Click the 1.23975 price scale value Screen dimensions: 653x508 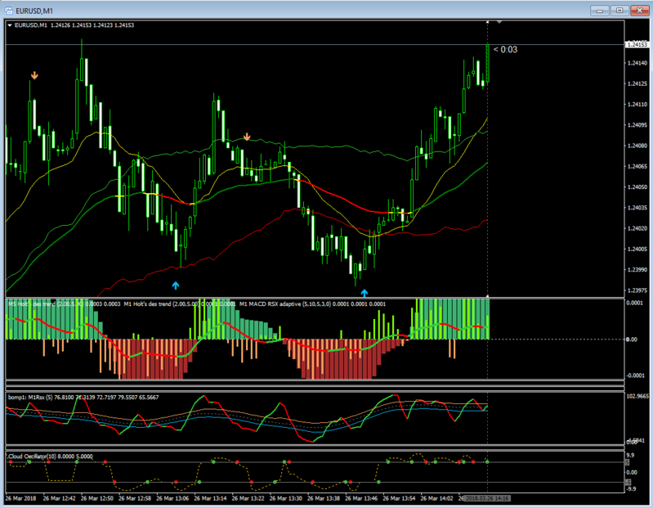click(637, 290)
